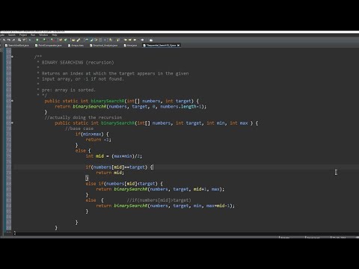Viewport: 359px width, 269px height.
Task: Click the '//if(numbers[mid]>target)' comment
Action: point(159,200)
